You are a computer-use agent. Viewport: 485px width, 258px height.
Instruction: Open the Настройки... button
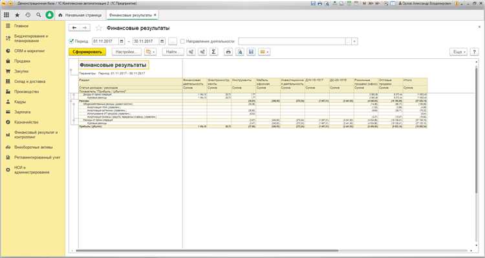[x=127, y=52]
